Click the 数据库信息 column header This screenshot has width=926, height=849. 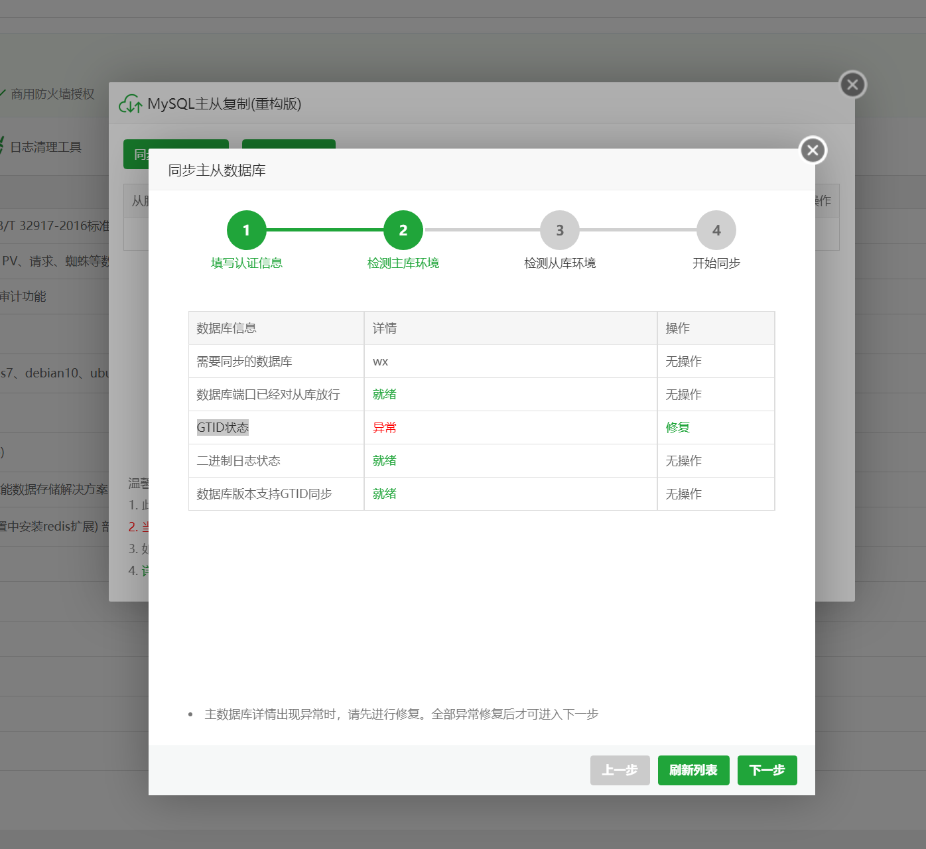tap(227, 328)
